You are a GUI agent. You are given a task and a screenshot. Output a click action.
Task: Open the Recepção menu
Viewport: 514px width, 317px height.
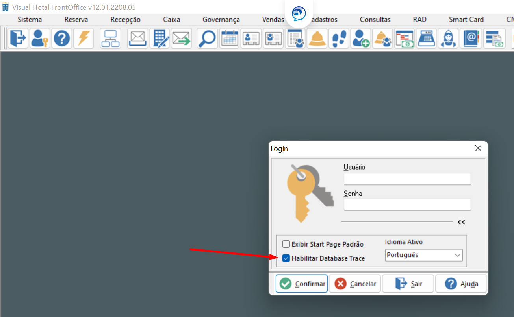[125, 20]
